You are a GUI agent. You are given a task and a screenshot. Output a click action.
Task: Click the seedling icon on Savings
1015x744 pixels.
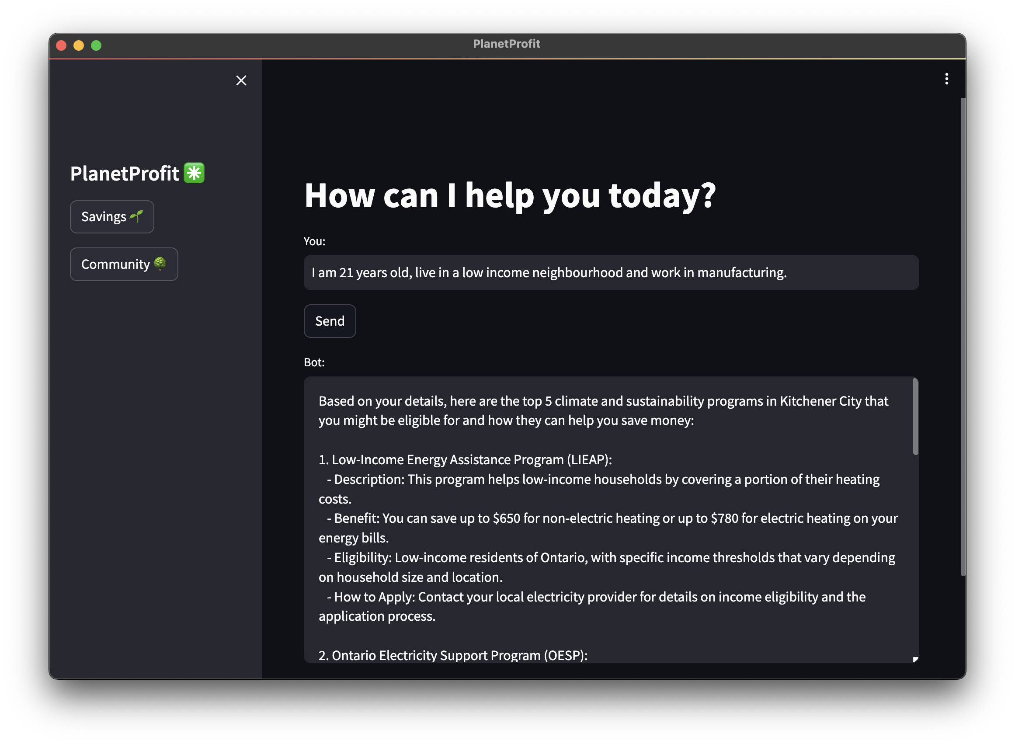click(136, 217)
